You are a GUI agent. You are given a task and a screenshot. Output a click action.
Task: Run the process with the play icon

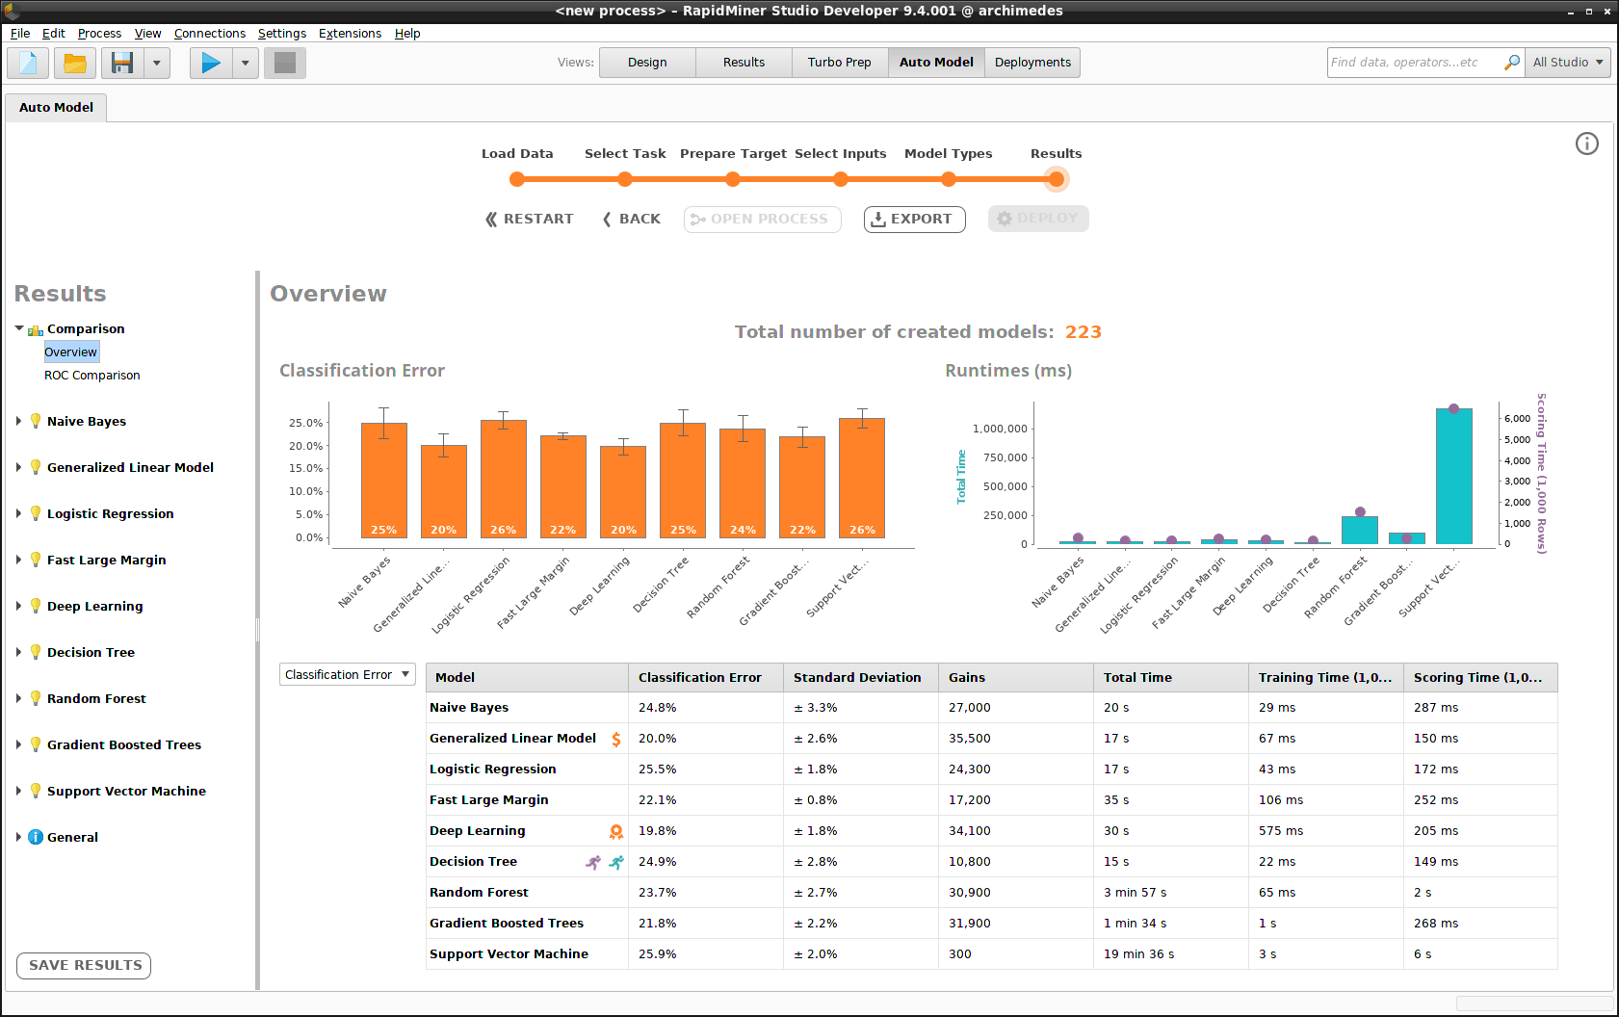tap(211, 64)
